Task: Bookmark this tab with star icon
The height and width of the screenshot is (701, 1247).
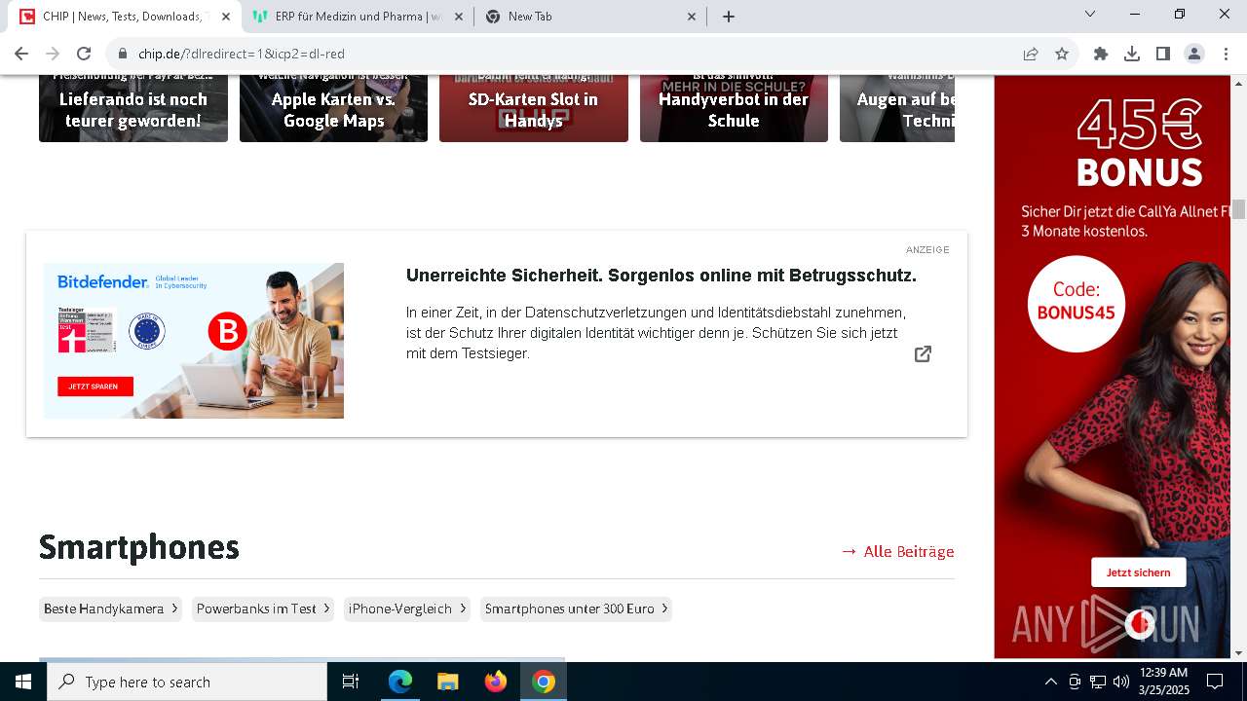Action: coord(1062,54)
